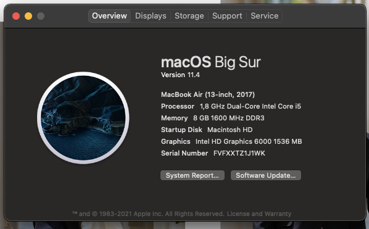The image size is (369, 229).
Task: Select serial number FVFXXTZ1J1WK
Action: (x=239, y=153)
